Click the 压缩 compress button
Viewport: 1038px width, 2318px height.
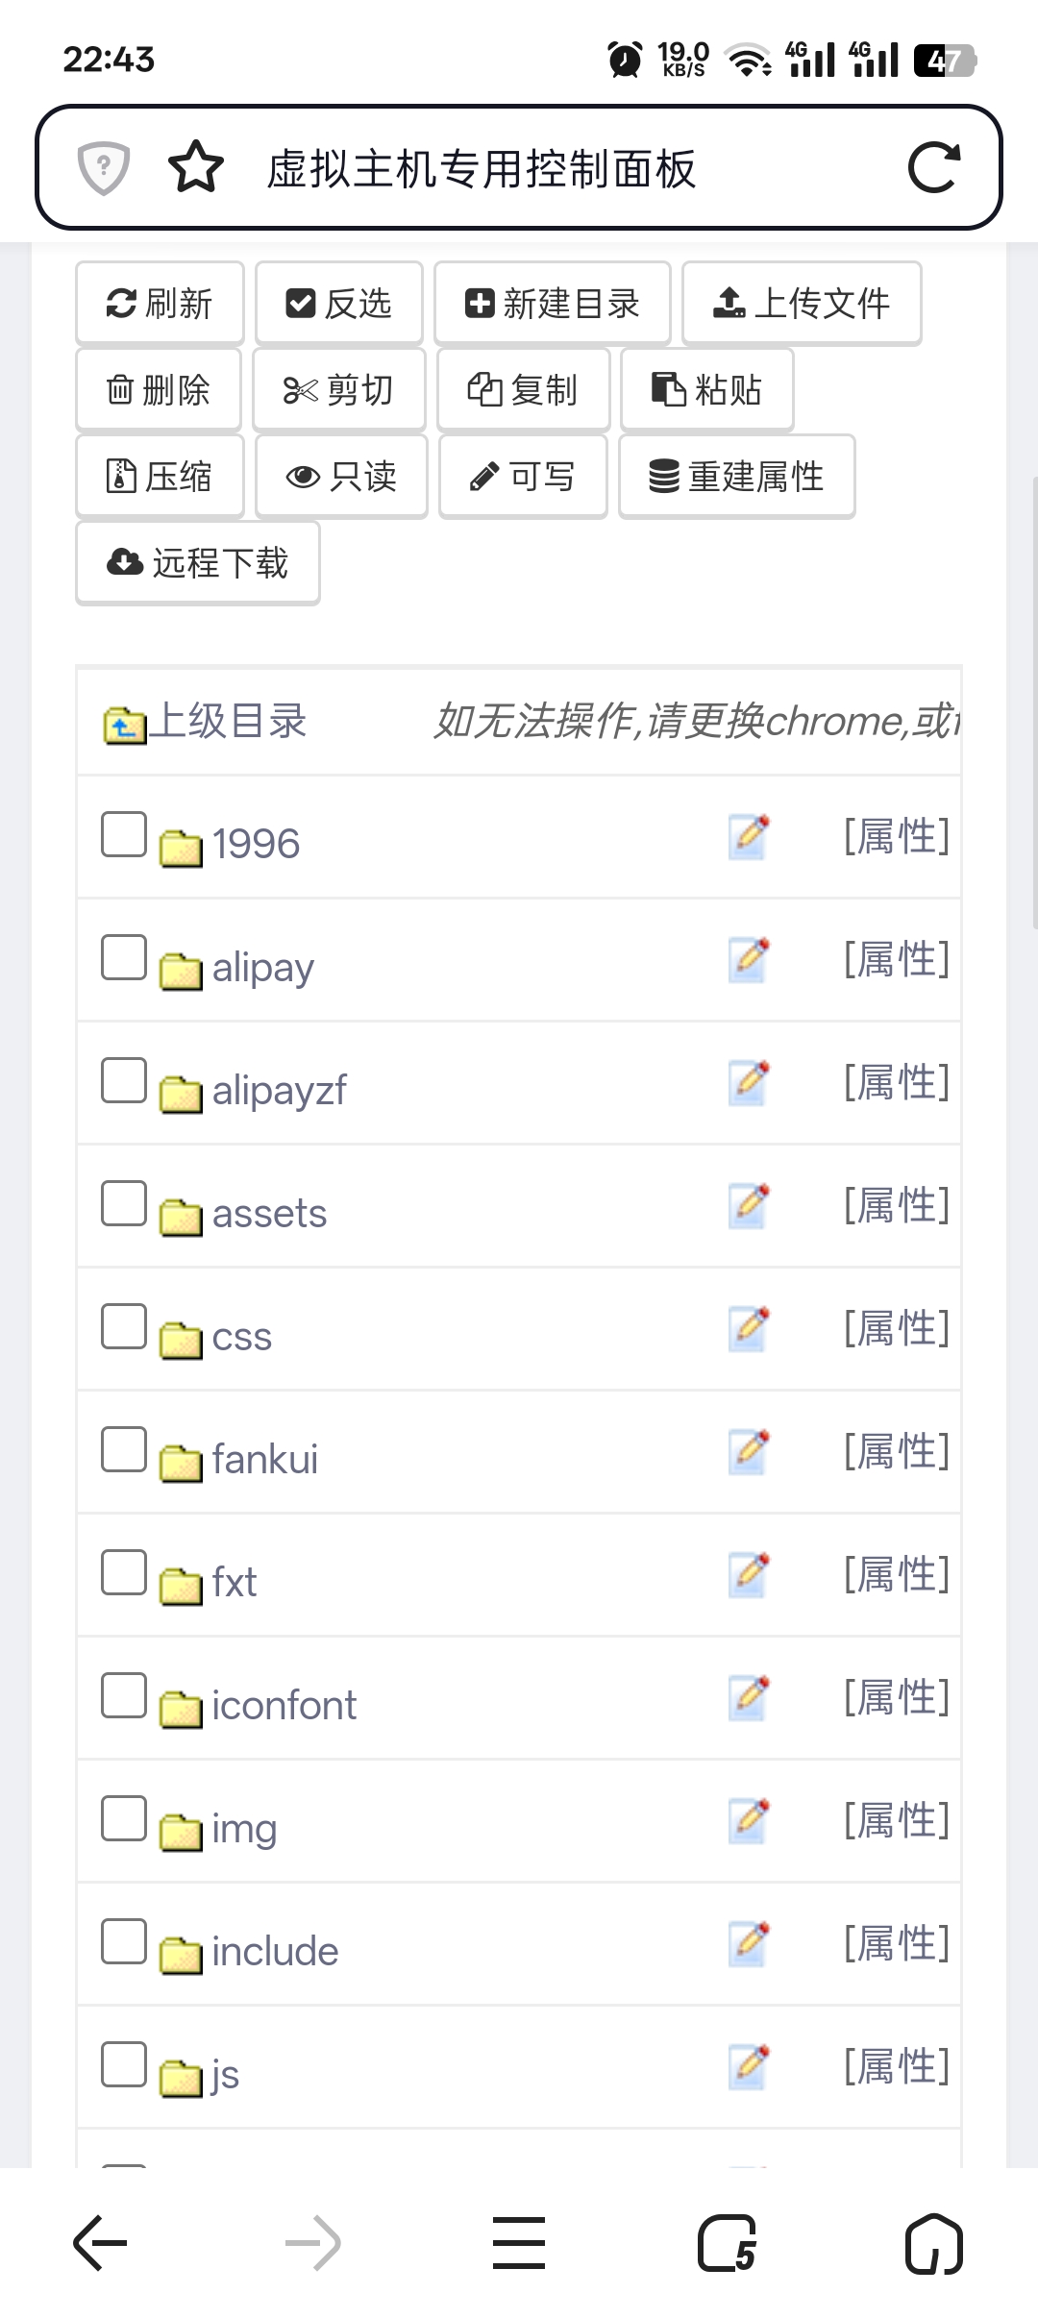click(160, 477)
